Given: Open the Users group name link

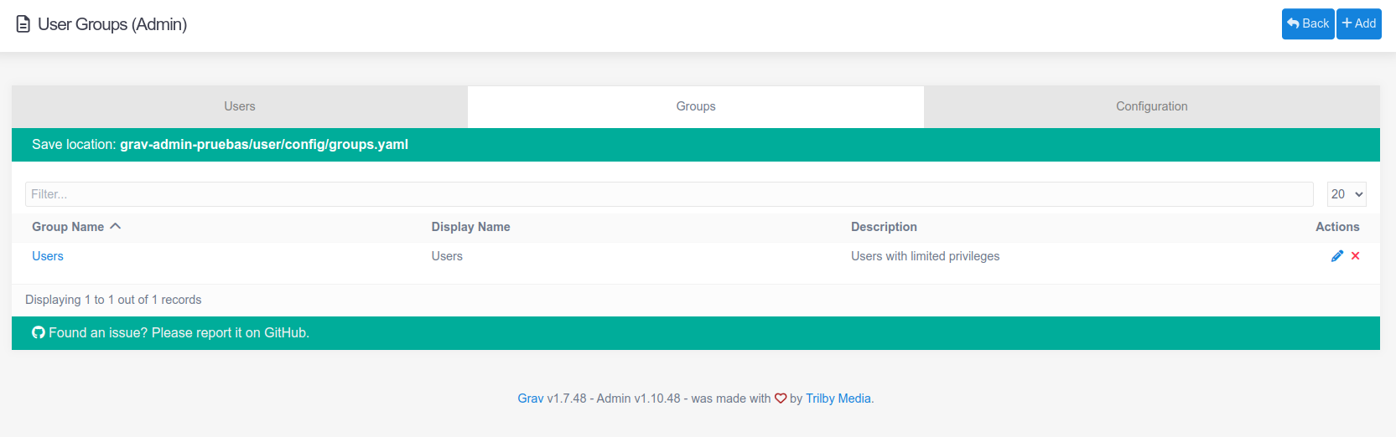Looking at the screenshot, I should [x=48, y=256].
